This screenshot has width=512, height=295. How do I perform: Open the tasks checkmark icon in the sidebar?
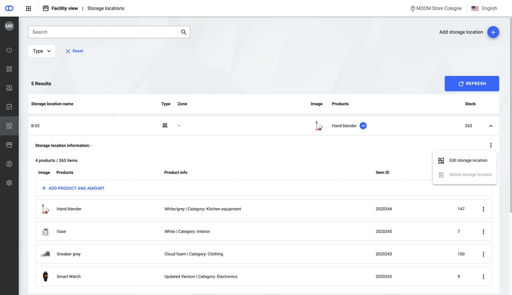pos(9,106)
